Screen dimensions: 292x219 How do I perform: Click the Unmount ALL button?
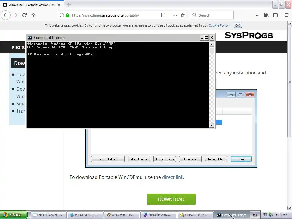[216, 159]
